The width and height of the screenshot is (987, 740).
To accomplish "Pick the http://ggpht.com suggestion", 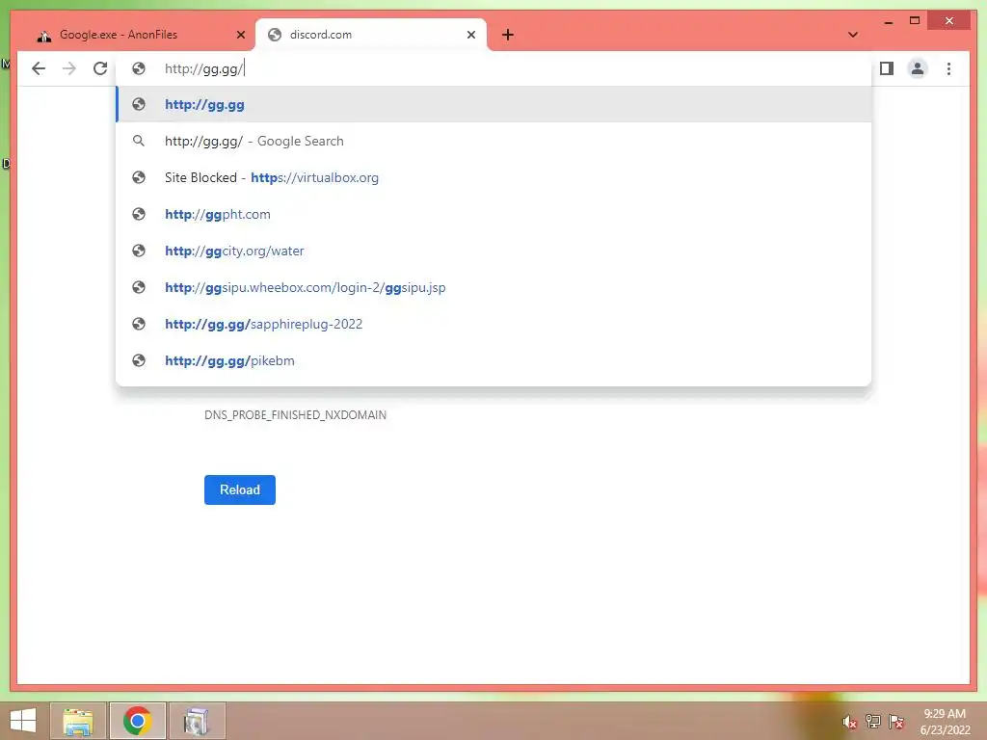I will 493,214.
